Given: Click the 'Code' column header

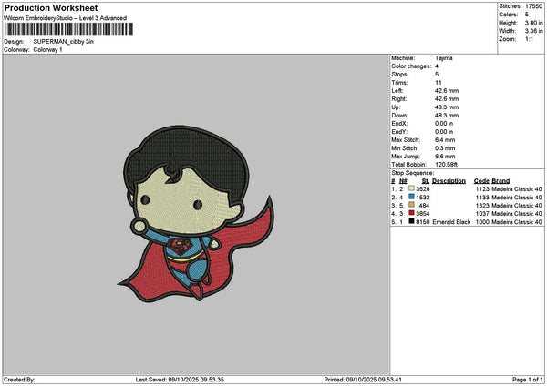Looking at the screenshot, I should [481, 181].
